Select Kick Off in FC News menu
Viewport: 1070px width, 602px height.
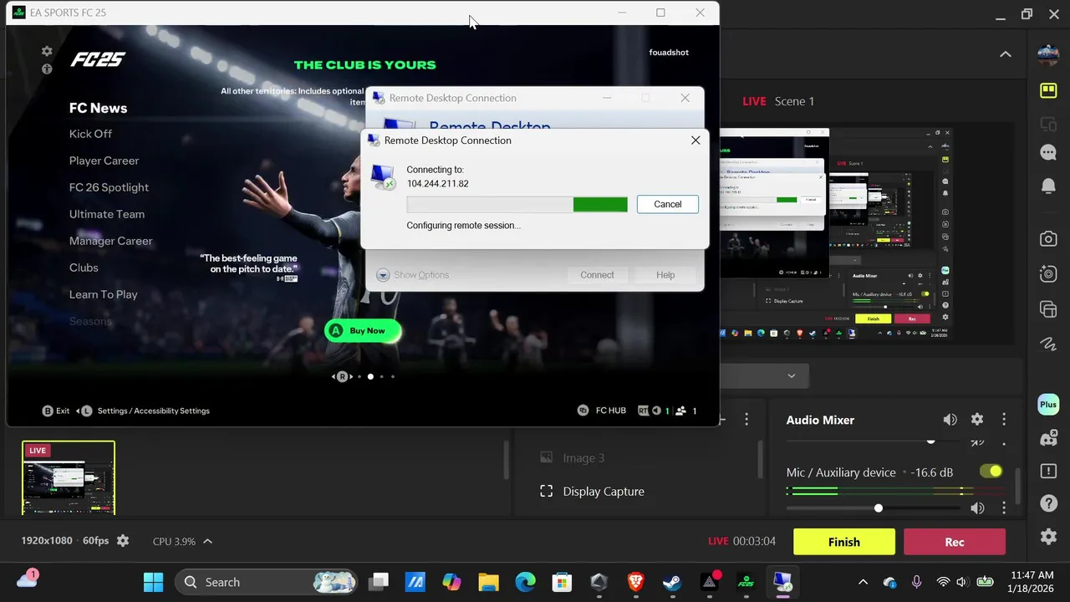click(90, 134)
